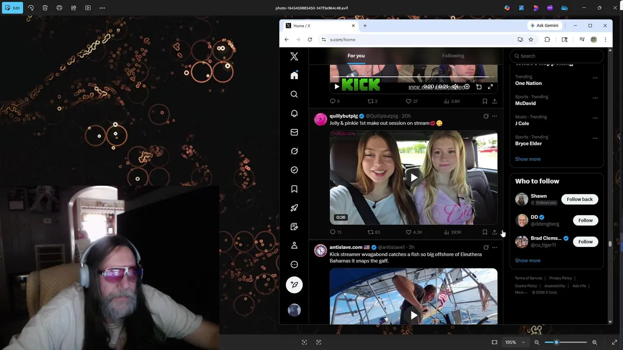The image size is (623, 350).
Task: Open the Chrome extensions puzzle icon
Action: [547, 39]
